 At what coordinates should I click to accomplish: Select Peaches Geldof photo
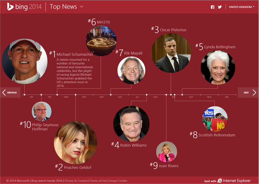click(x=76, y=143)
